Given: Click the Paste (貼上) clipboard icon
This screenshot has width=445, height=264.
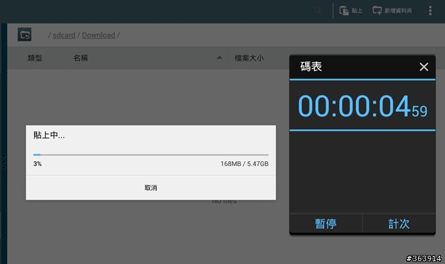Looking at the screenshot, I should [x=344, y=11].
